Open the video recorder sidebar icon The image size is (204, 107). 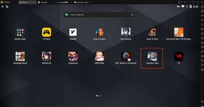[202, 47]
